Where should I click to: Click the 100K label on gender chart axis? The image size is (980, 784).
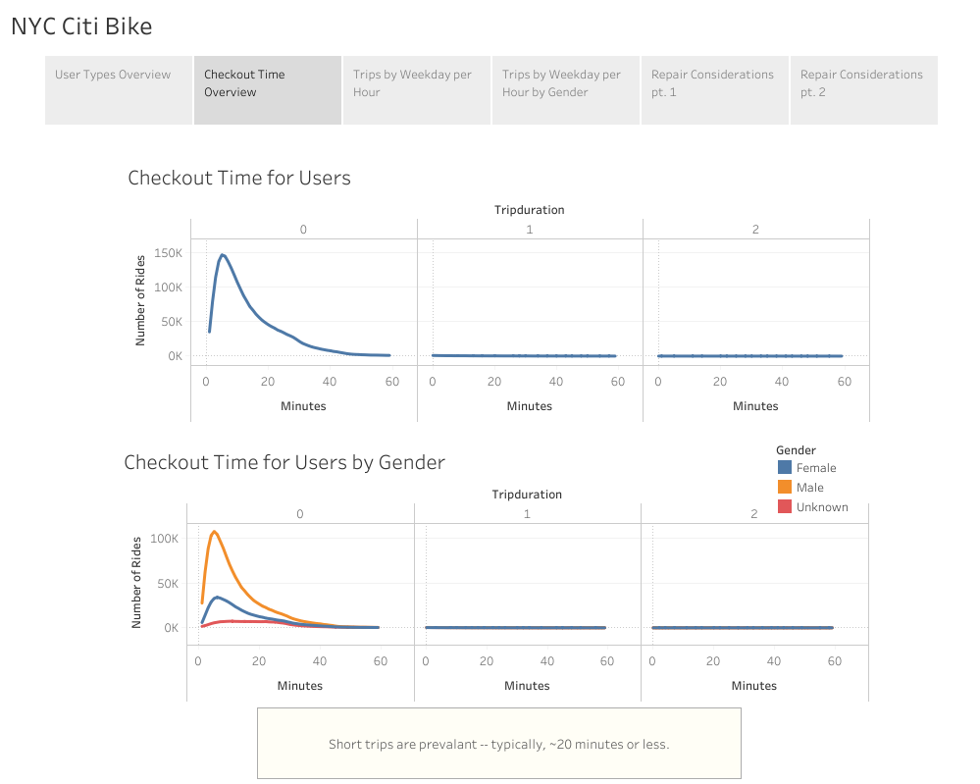click(x=164, y=539)
